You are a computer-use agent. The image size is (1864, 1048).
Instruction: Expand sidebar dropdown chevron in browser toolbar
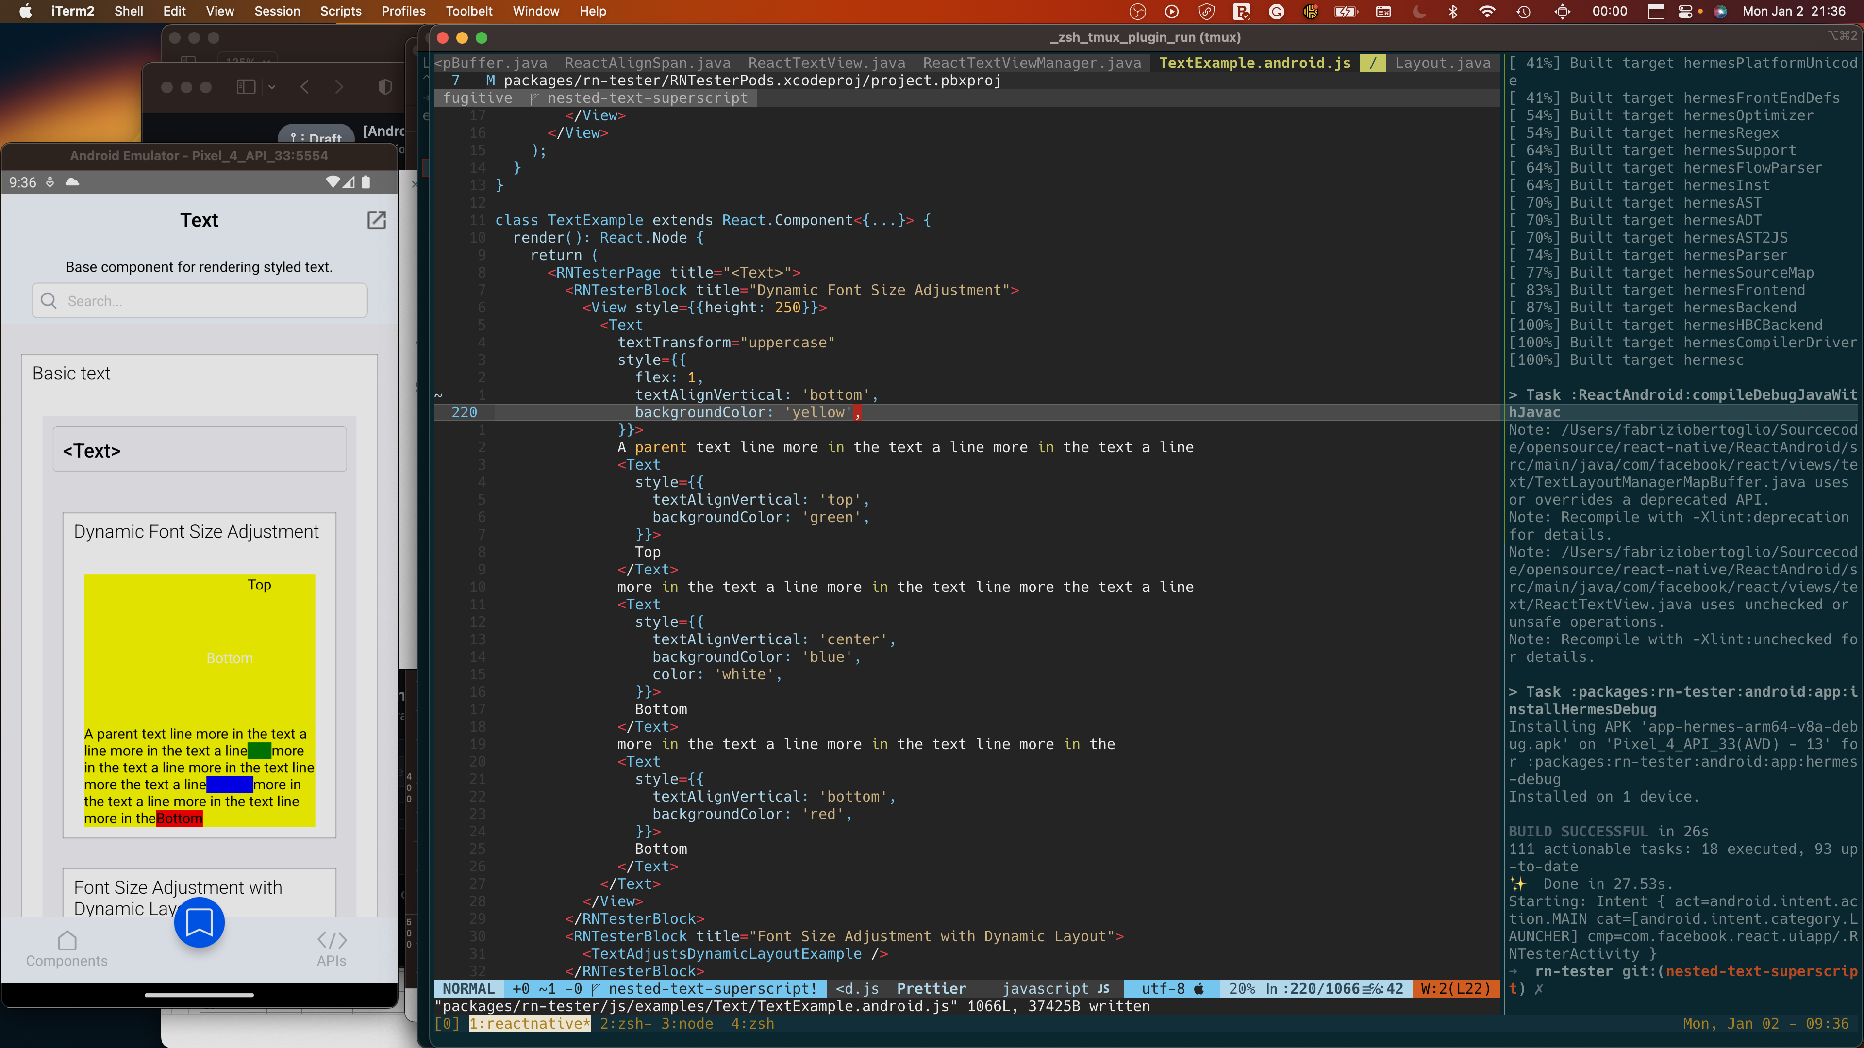[x=271, y=87]
